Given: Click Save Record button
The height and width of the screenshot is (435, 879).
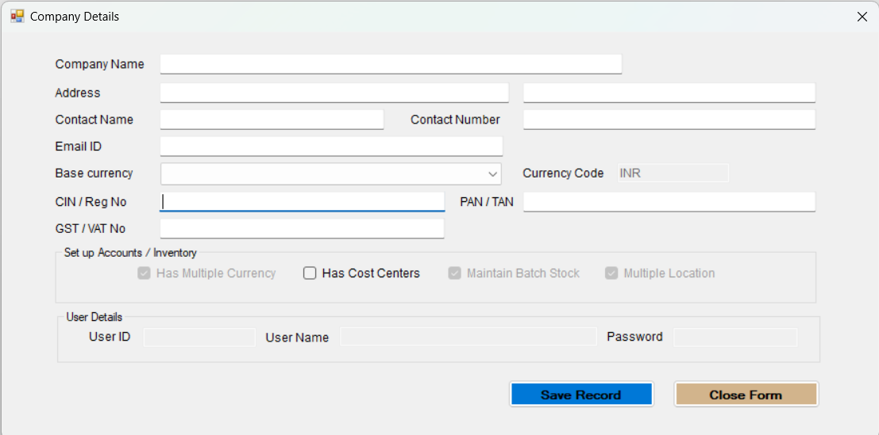Looking at the screenshot, I should click(581, 395).
